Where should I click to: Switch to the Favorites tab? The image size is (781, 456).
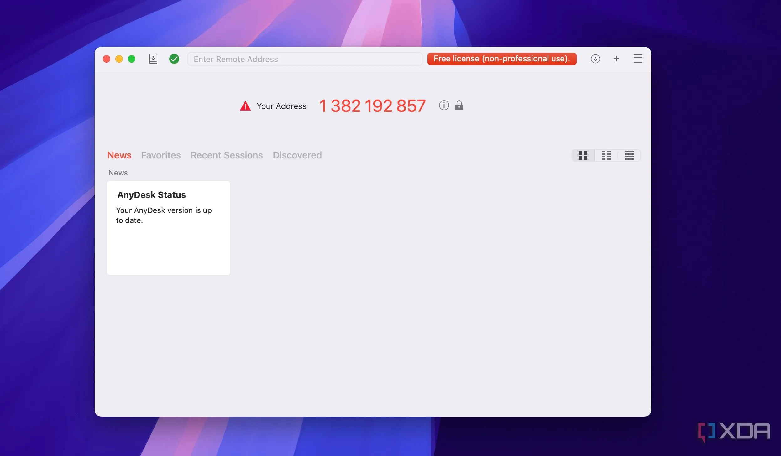tap(161, 155)
